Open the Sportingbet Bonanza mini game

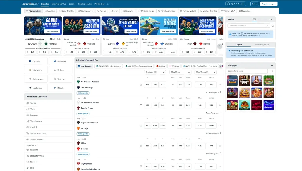tap(232, 81)
